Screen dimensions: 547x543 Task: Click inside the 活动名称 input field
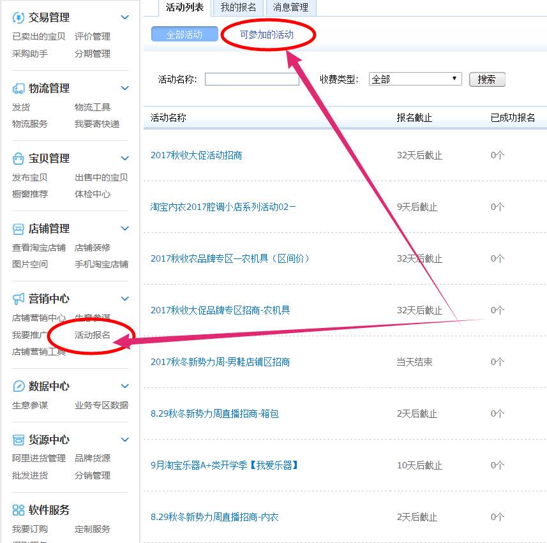coord(251,78)
